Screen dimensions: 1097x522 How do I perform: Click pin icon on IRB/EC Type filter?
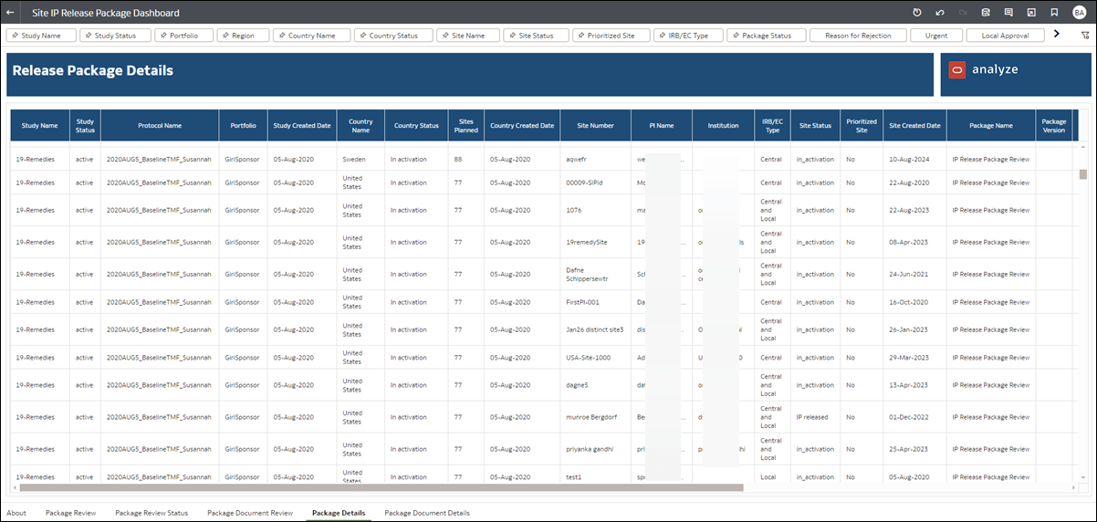pos(662,36)
